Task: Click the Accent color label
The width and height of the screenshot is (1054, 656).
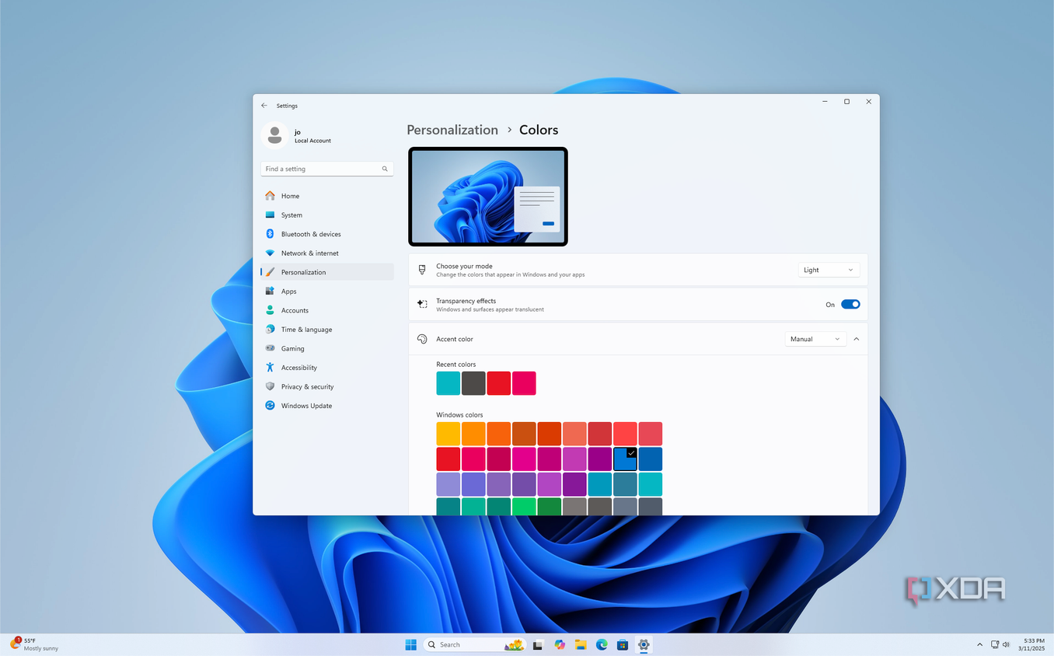Action: pos(455,339)
